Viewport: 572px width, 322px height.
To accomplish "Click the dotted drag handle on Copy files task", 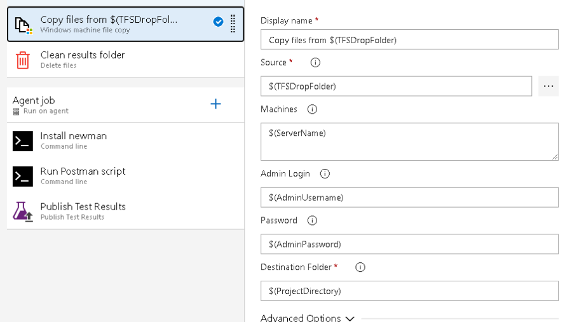I will pyautogui.click(x=233, y=23).
